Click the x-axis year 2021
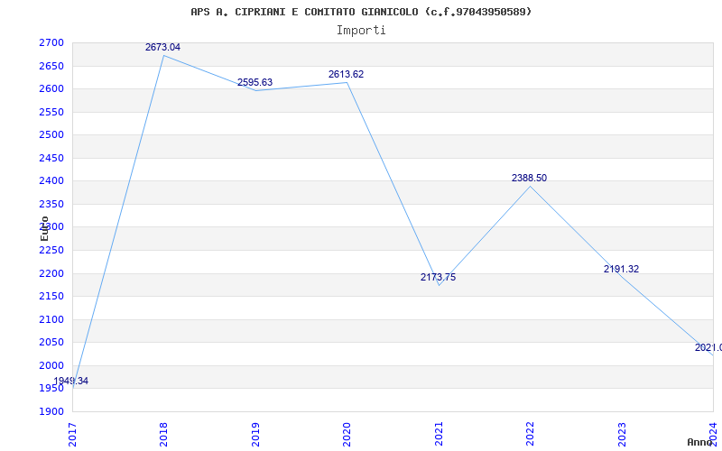722x451 pixels. pos(439,434)
